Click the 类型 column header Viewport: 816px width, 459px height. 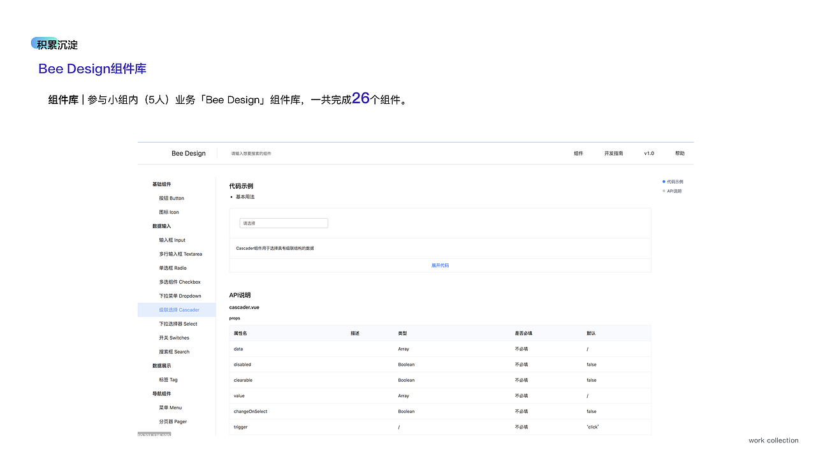(403, 333)
